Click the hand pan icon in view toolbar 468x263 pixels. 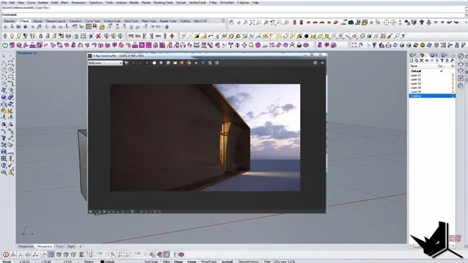[x=231, y=22]
